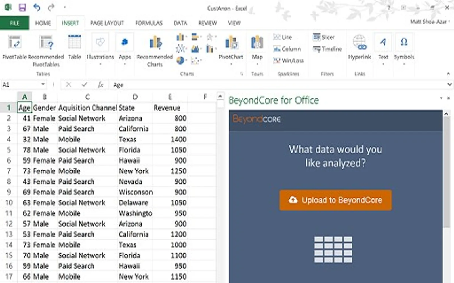This screenshot has width=454, height=283.
Task: Expand the formula bar
Action: tap(449, 84)
